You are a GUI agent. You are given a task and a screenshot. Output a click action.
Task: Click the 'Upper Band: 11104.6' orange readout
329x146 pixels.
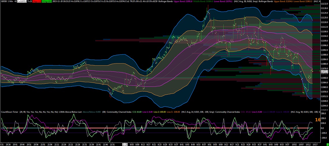click(x=283, y=1)
